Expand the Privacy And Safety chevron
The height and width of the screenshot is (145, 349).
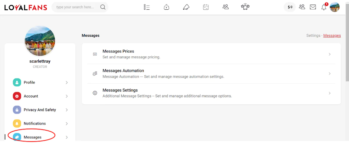click(x=67, y=110)
